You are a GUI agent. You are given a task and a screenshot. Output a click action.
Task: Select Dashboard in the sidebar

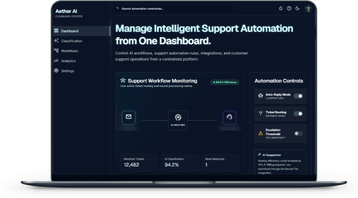pyautogui.click(x=82, y=31)
